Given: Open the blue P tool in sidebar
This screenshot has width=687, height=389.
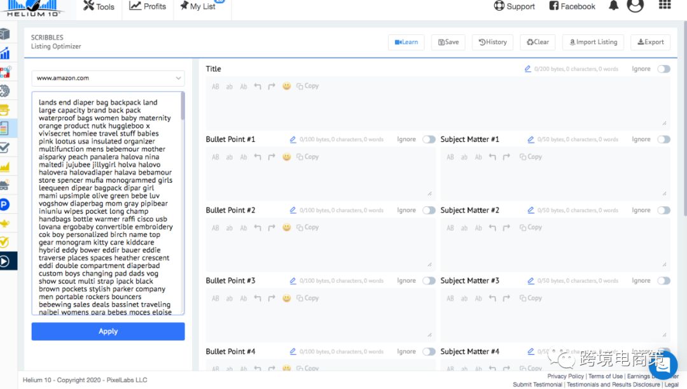Looking at the screenshot, I should (x=4, y=204).
